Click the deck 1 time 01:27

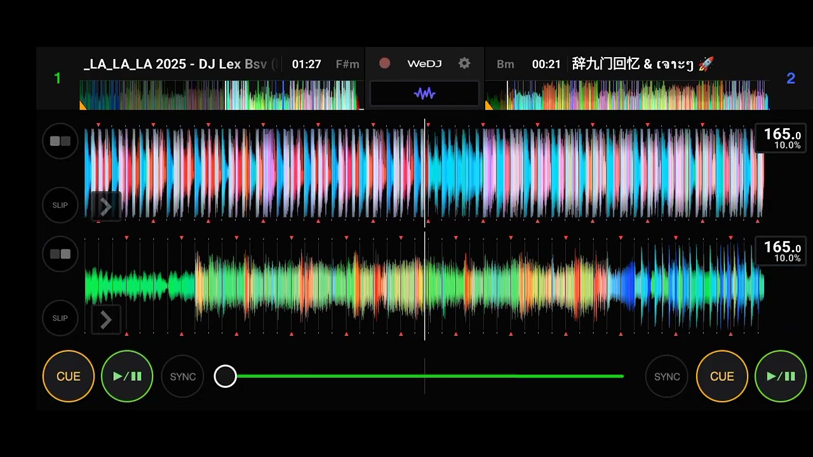point(306,64)
